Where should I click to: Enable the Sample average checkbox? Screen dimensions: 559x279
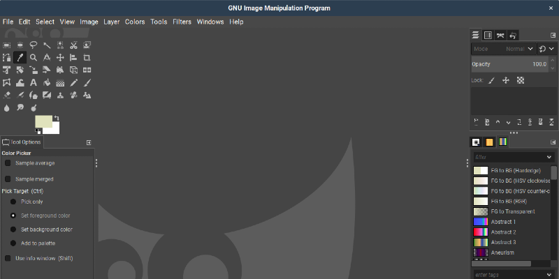[8, 163]
